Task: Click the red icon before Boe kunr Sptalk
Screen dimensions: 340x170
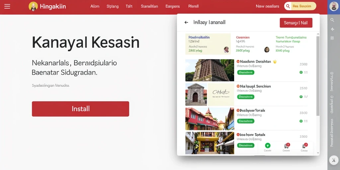Action: (x=238, y=135)
